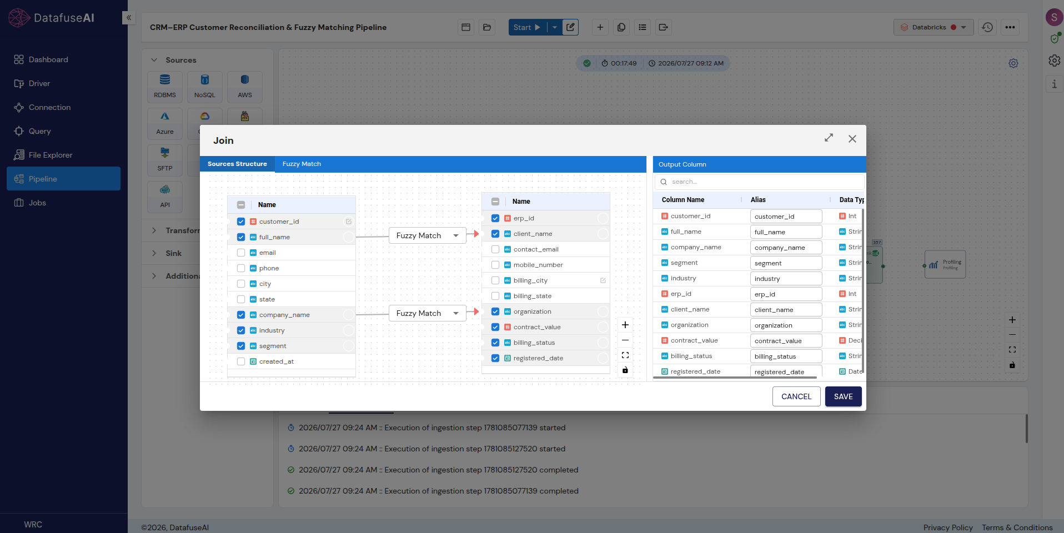
Task: Collapse the left sidebar with the arrow icon
Action: coord(128,18)
